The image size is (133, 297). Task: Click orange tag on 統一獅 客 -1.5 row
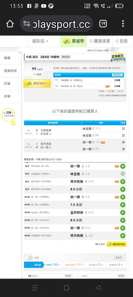pyautogui.click(x=117, y=197)
